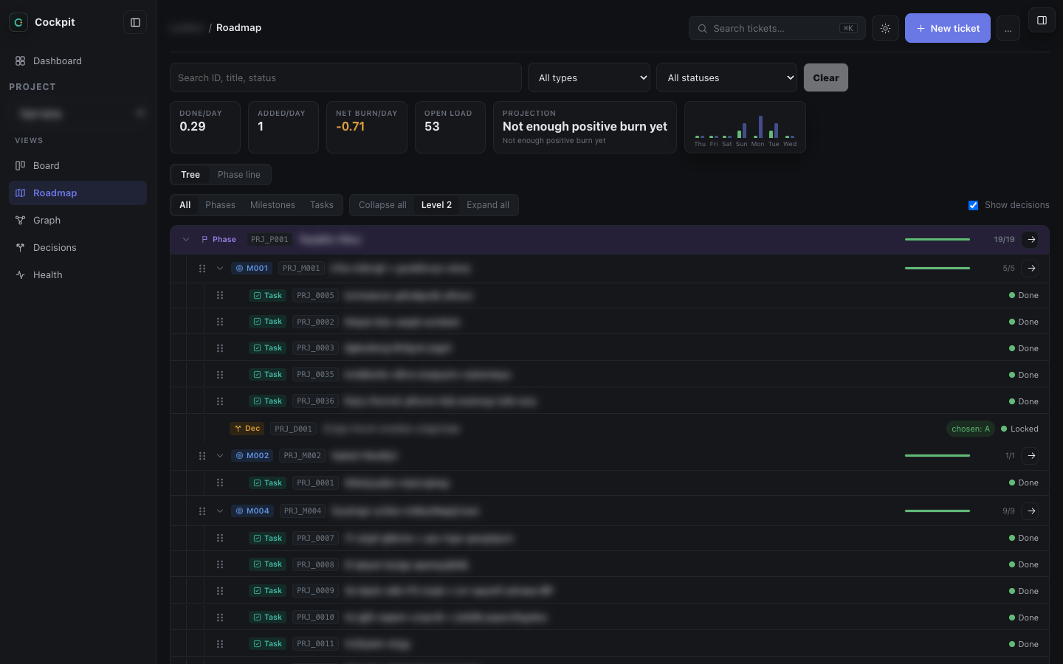
Task: Click Expand all
Action: tap(488, 205)
